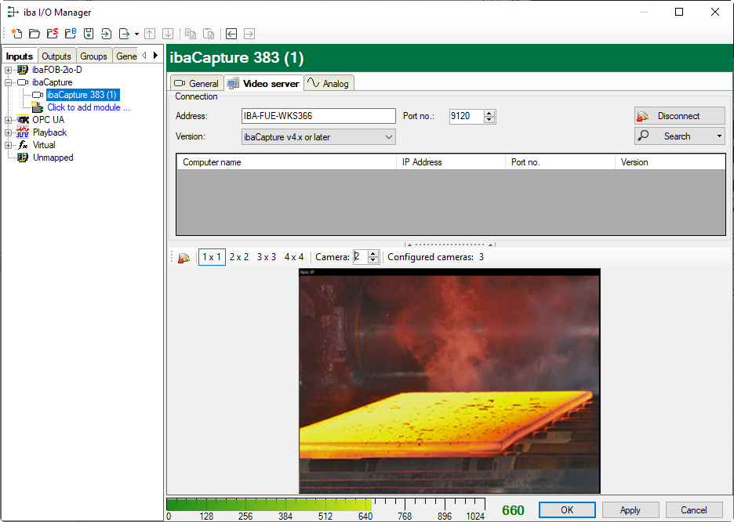Open the Search button dropdown arrow
The height and width of the screenshot is (522, 734).
(719, 136)
